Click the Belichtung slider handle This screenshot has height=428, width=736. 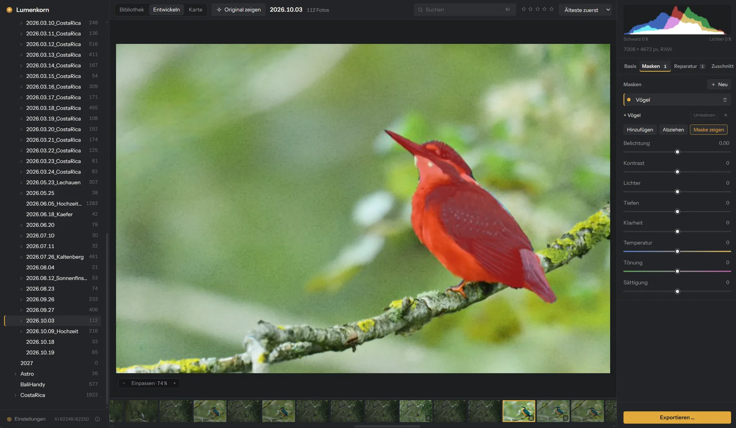[x=677, y=152]
